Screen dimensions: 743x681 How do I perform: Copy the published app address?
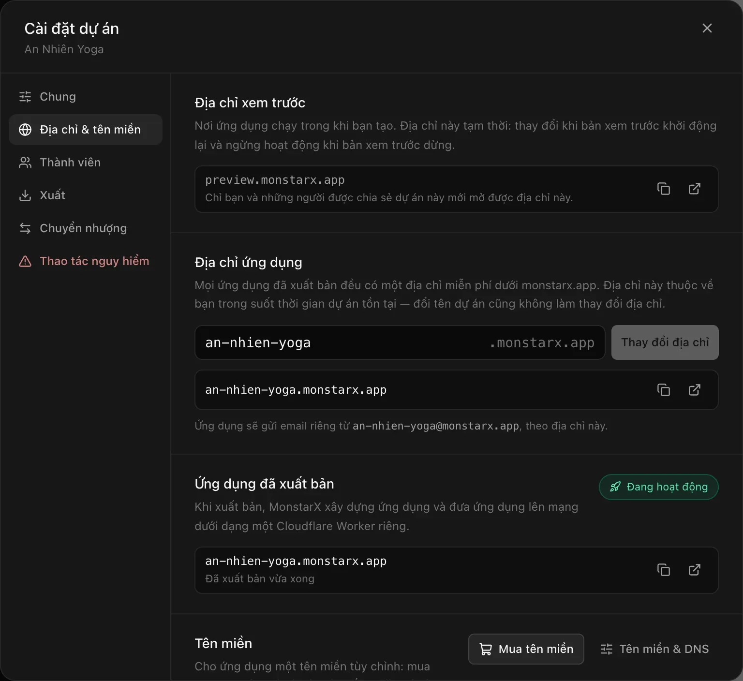664,570
